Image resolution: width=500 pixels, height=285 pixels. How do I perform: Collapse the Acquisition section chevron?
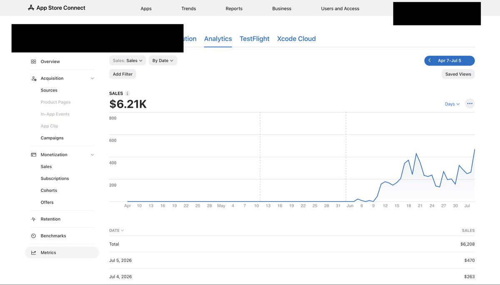click(92, 78)
